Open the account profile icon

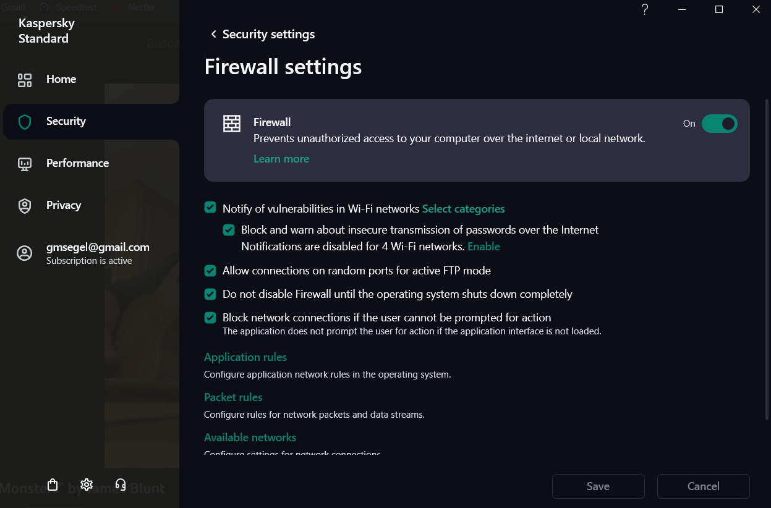(25, 253)
